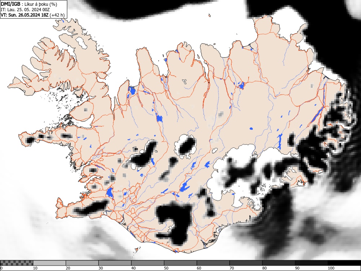Click the '90' legend scale label
Viewport: 361px width, 271px height.
click(x=297, y=268)
